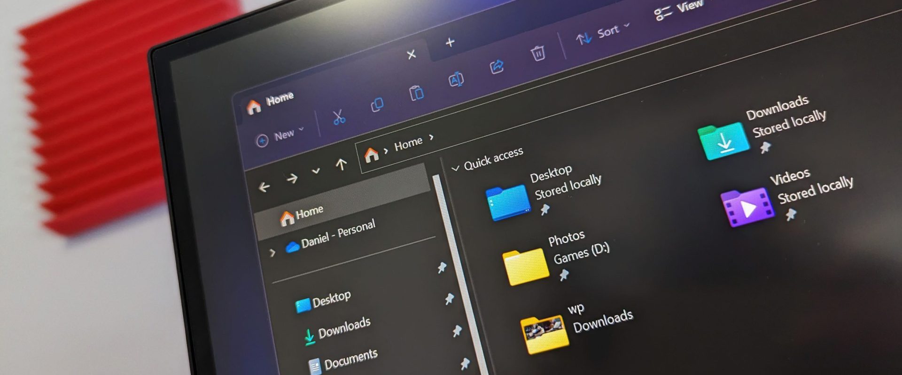Open the New item dropdown
The height and width of the screenshot is (375, 902).
coord(280,136)
